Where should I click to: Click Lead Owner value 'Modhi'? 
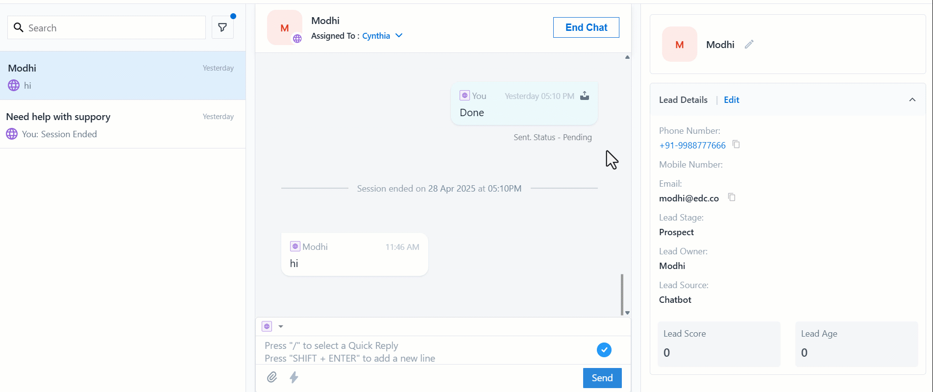672,266
